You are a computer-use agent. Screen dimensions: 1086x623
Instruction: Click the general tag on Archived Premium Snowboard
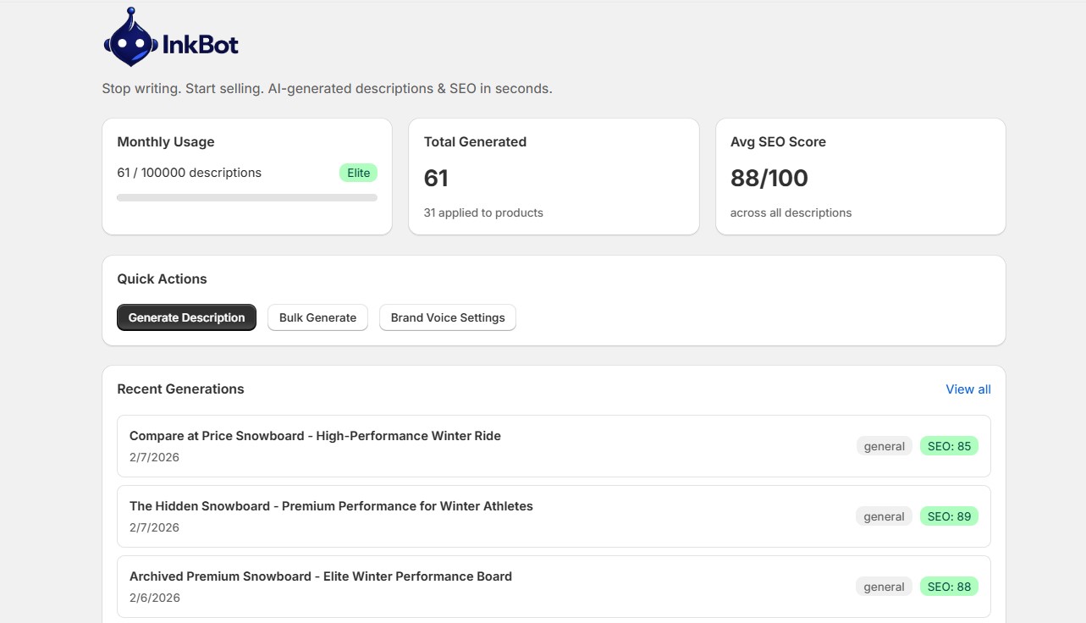884,586
